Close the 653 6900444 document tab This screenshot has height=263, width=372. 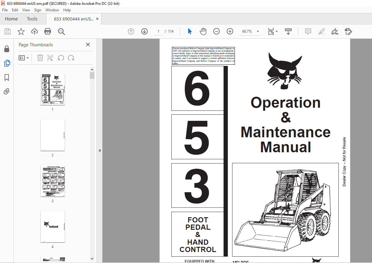coord(97,19)
